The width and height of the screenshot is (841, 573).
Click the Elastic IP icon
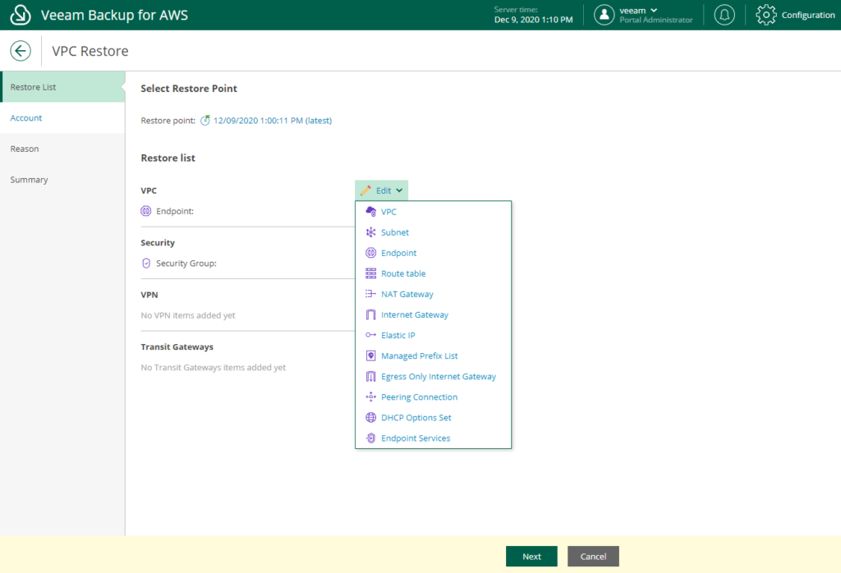pos(370,335)
